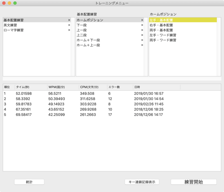The height and width of the screenshot is (192, 224).
Task: Sort records by 日時 column header
Action: click(x=157, y=87)
